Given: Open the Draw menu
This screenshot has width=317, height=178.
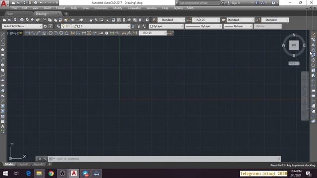Looking at the screenshot, I should [x=86, y=8].
